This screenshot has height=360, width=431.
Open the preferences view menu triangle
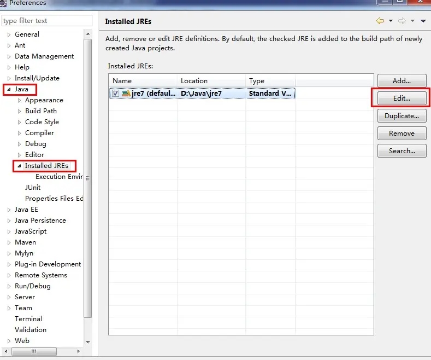click(x=423, y=21)
